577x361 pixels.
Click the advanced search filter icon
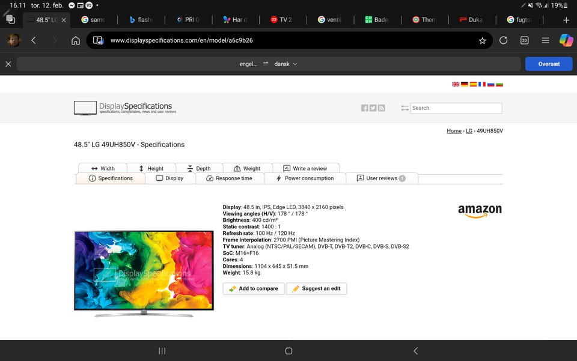(x=404, y=108)
